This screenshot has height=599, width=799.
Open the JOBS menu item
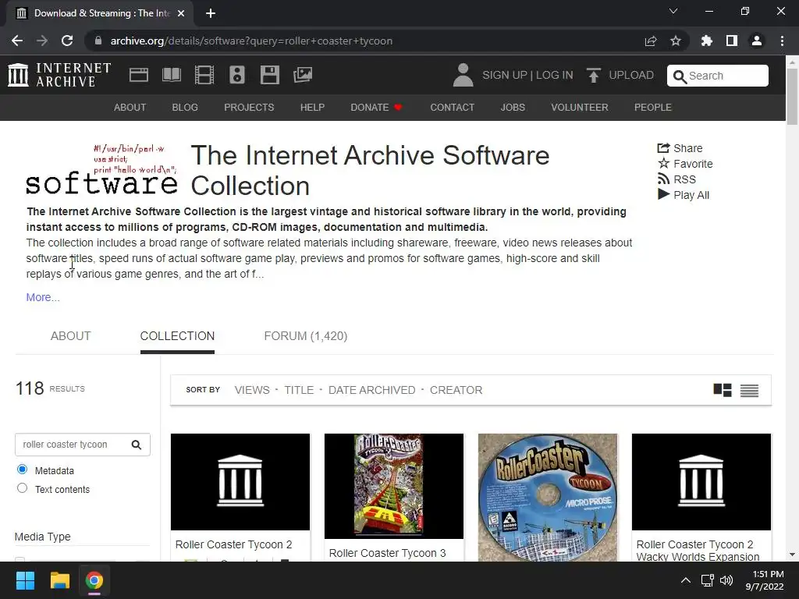click(513, 108)
